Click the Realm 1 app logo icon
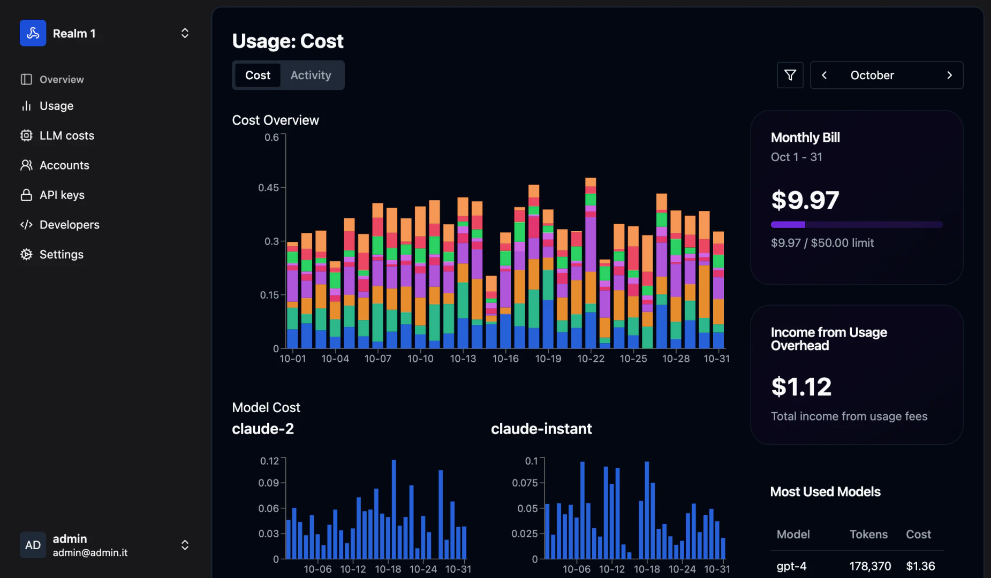This screenshot has height=578, width=991. tap(33, 33)
